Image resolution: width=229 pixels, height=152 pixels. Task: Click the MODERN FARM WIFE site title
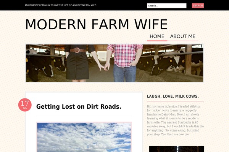97,24
